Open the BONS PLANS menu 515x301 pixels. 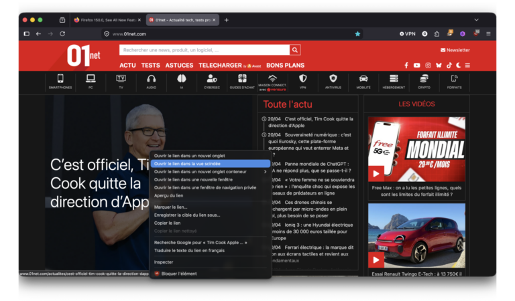pyautogui.click(x=286, y=66)
